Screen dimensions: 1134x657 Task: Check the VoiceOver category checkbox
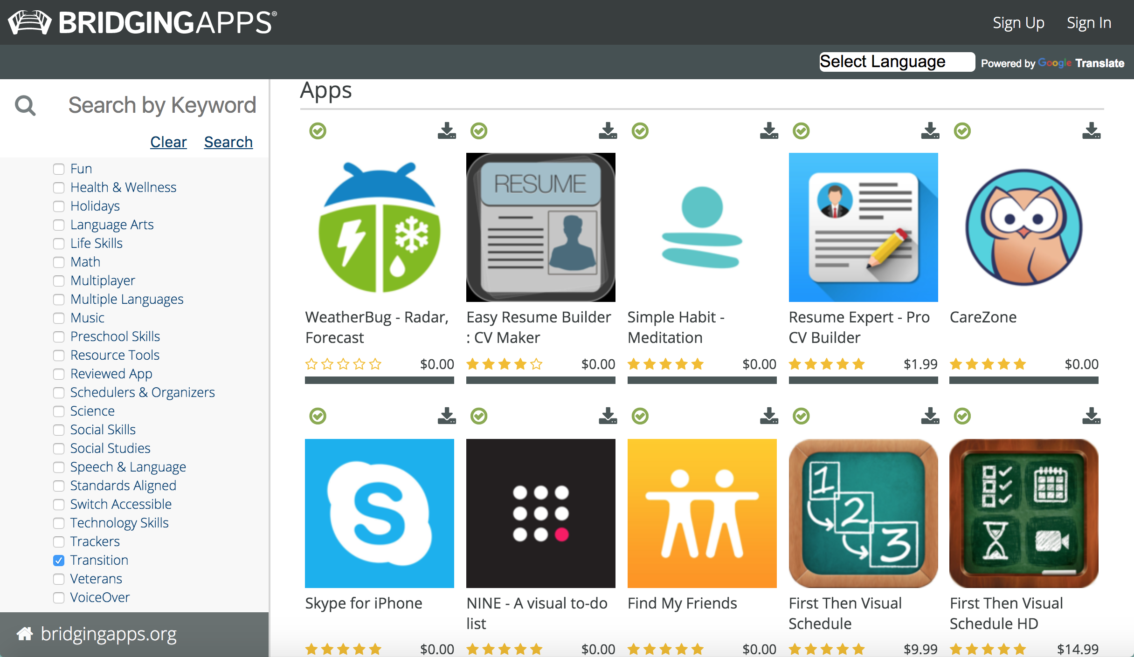[x=59, y=598]
